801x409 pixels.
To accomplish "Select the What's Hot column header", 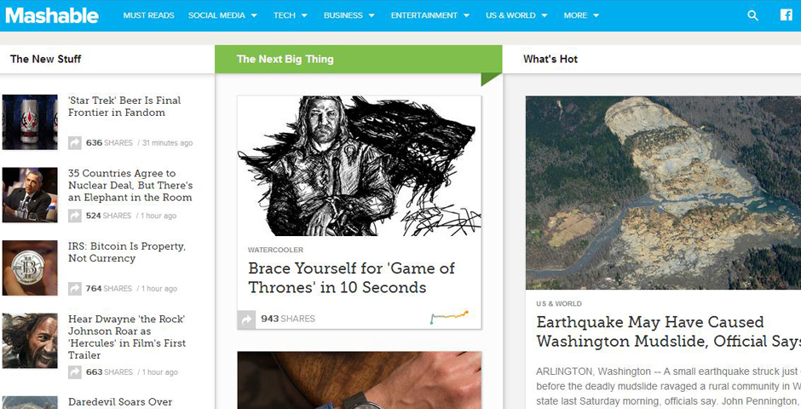I will click(550, 60).
